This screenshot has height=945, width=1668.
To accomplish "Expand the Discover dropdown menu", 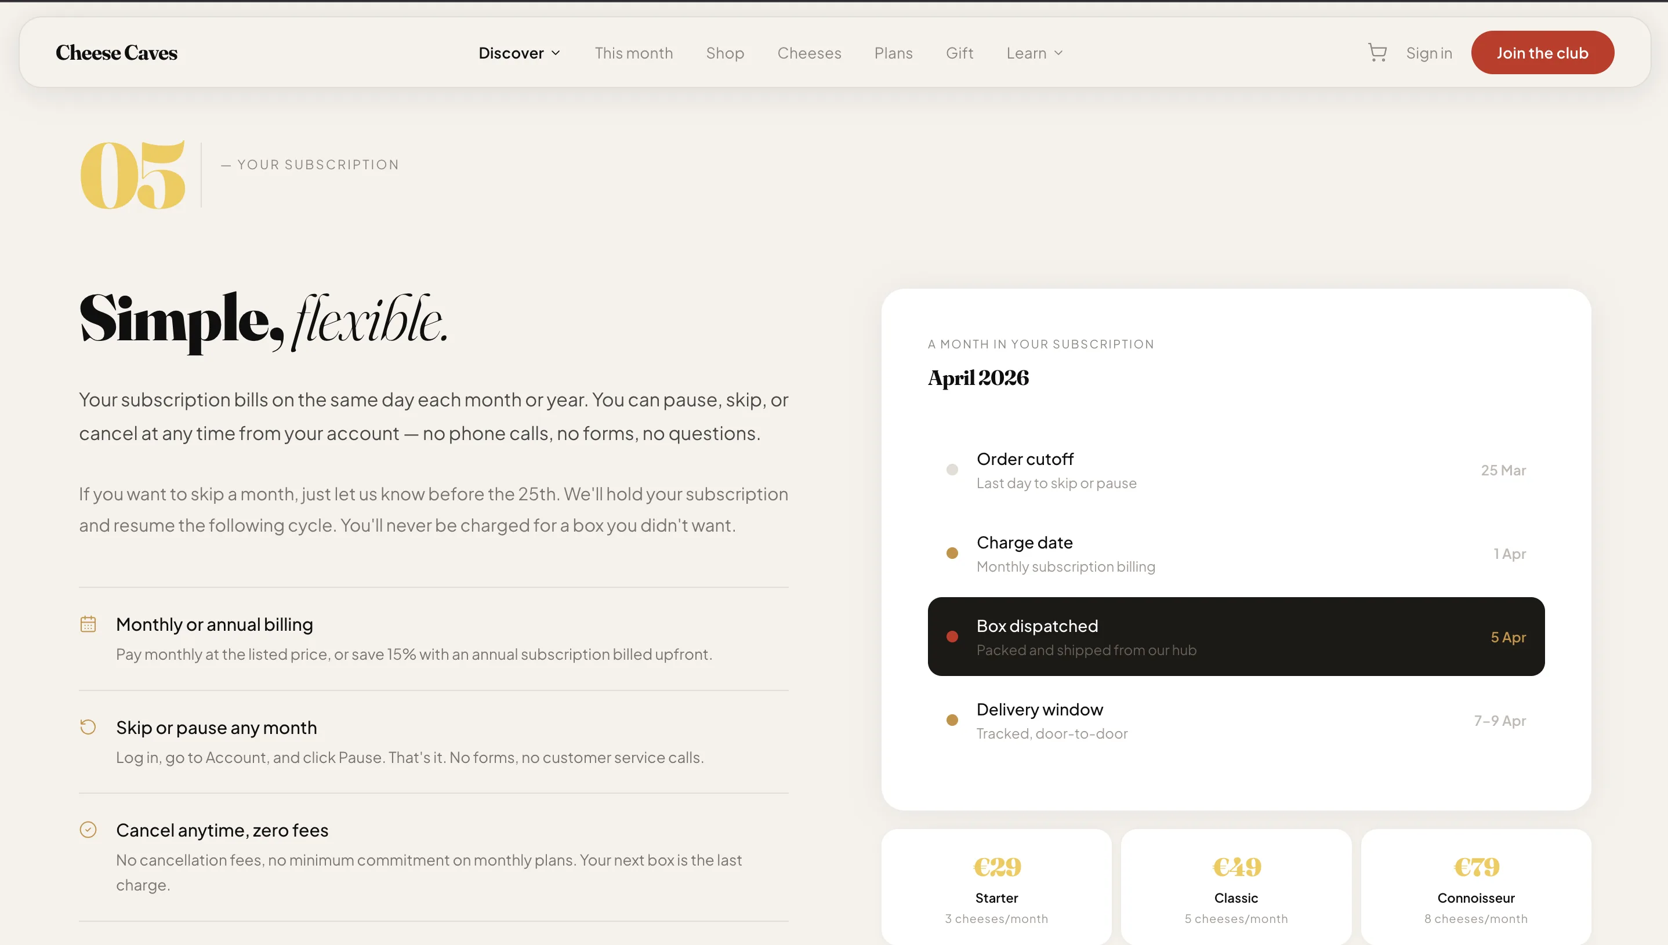I will pos(518,53).
